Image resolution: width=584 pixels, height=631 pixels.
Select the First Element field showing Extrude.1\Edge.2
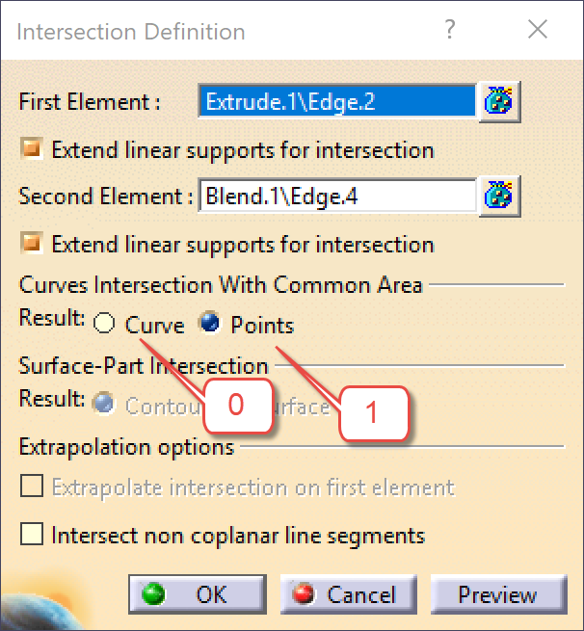pyautogui.click(x=337, y=102)
